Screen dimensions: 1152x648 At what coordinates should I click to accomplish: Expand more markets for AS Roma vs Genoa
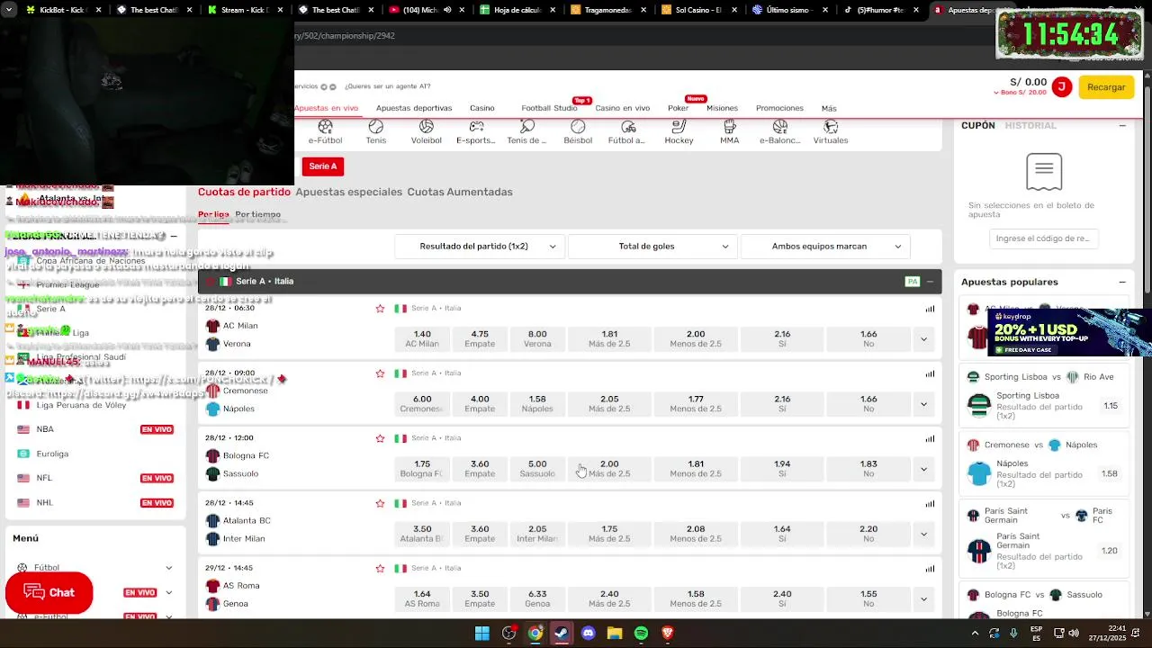click(923, 598)
